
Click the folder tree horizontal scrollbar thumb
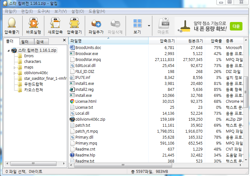coord(33,163)
